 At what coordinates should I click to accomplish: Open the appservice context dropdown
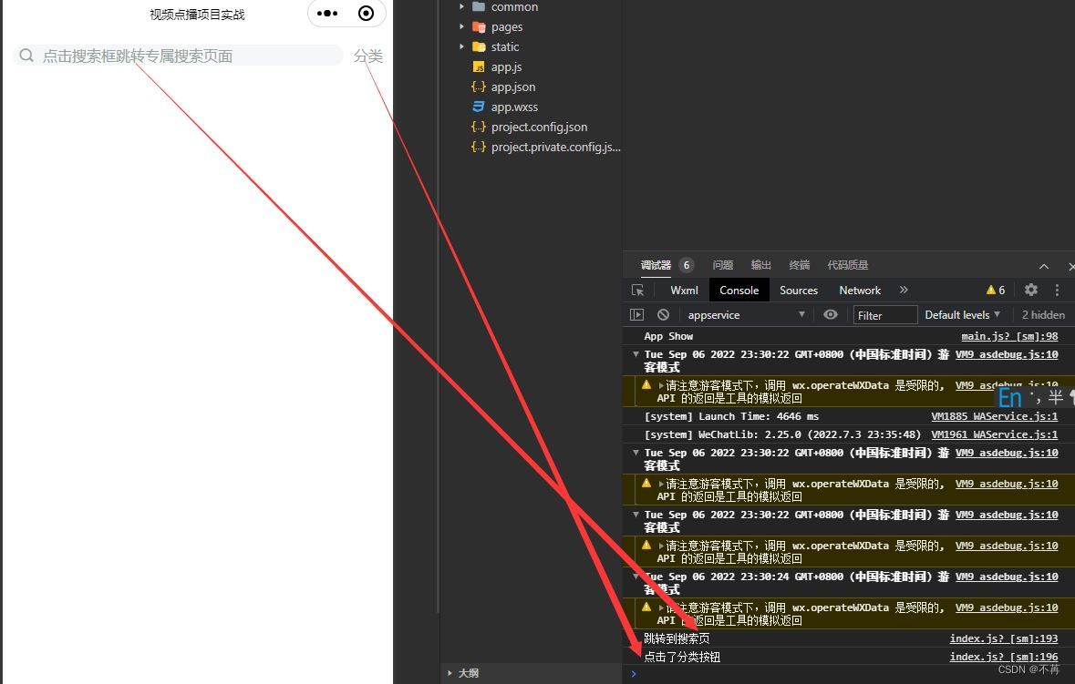tap(745, 315)
